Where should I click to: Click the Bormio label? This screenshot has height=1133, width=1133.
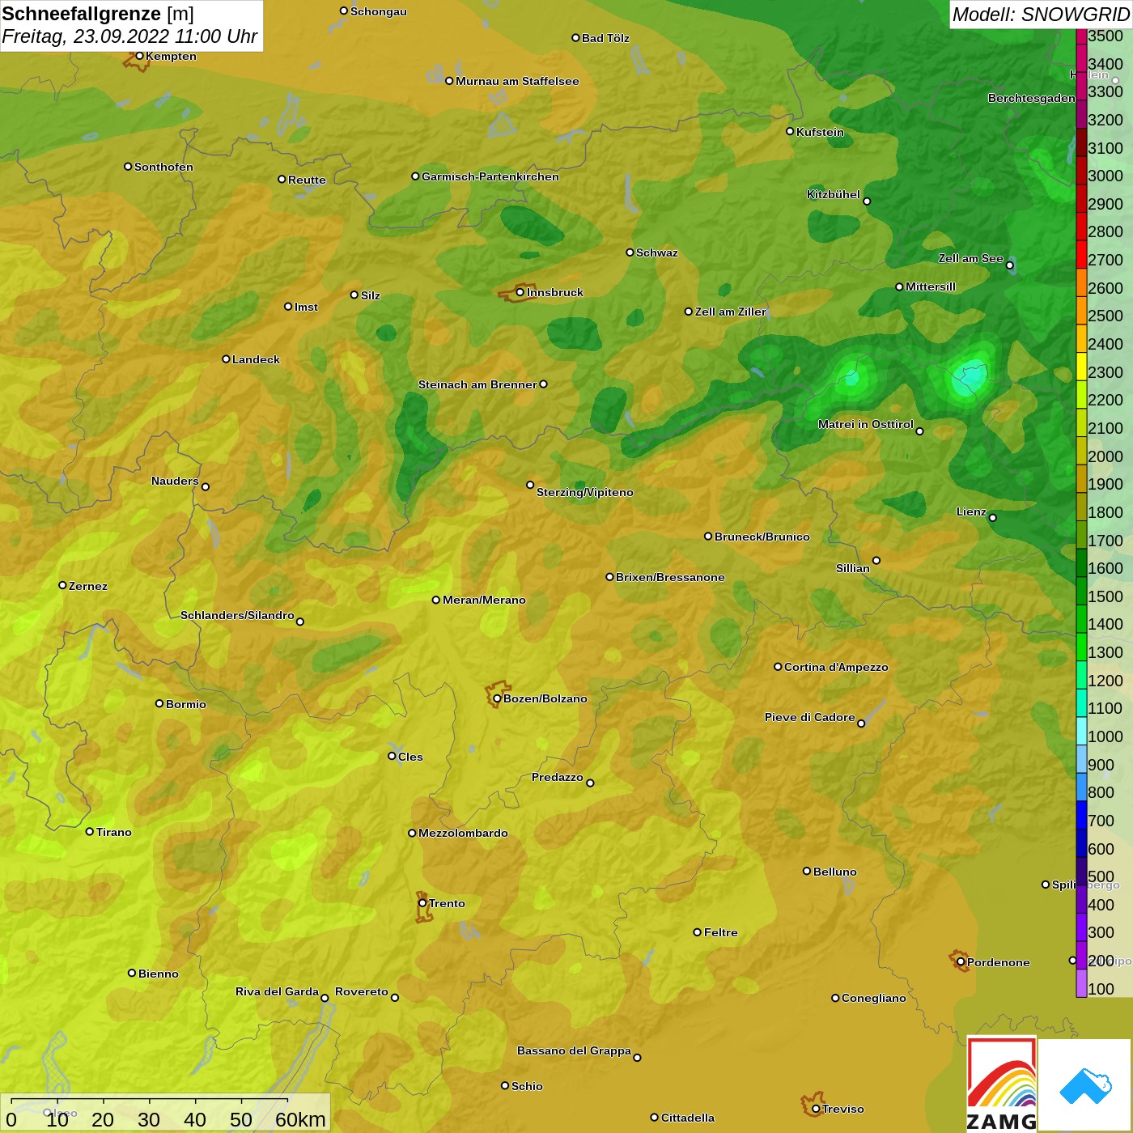(x=186, y=704)
